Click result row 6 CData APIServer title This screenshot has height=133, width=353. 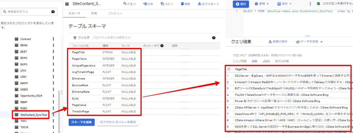coord(291,107)
